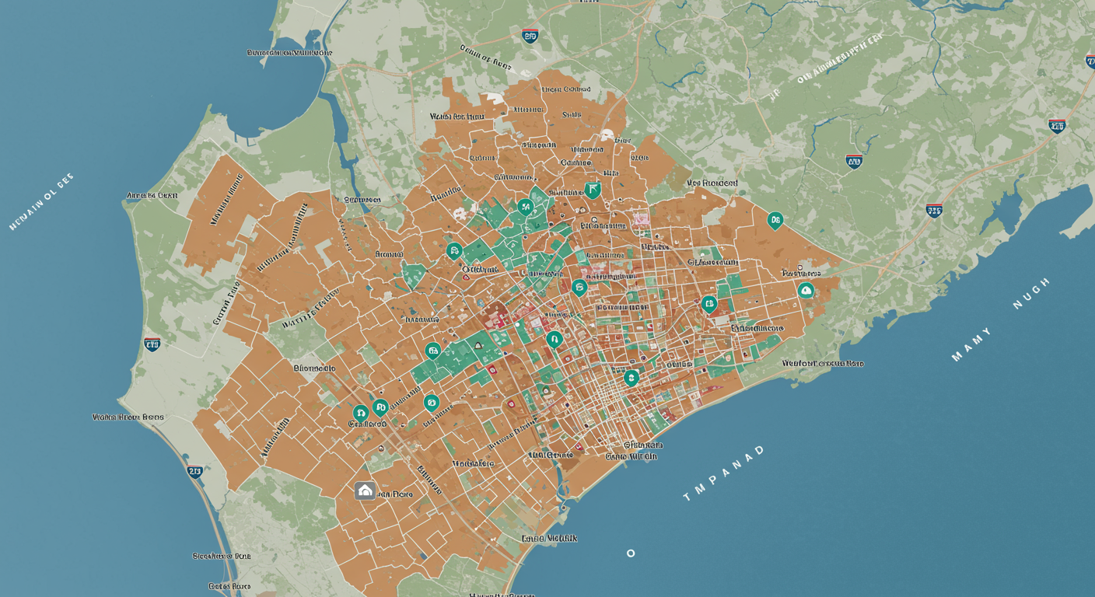Click the teal pin left of the flag marker
This screenshot has width=1095, height=597.
[525, 207]
